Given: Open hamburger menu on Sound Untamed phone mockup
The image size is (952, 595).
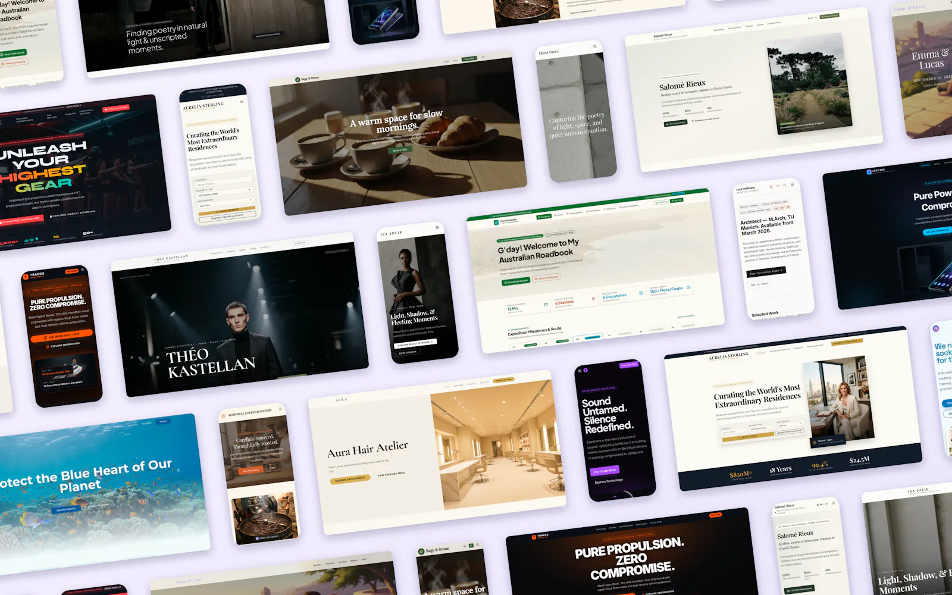Looking at the screenshot, I should pyautogui.click(x=579, y=371).
